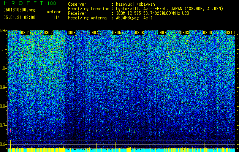Select the filename 0501310900.png
Screen dimensions: 239x152
[x=19, y=10]
